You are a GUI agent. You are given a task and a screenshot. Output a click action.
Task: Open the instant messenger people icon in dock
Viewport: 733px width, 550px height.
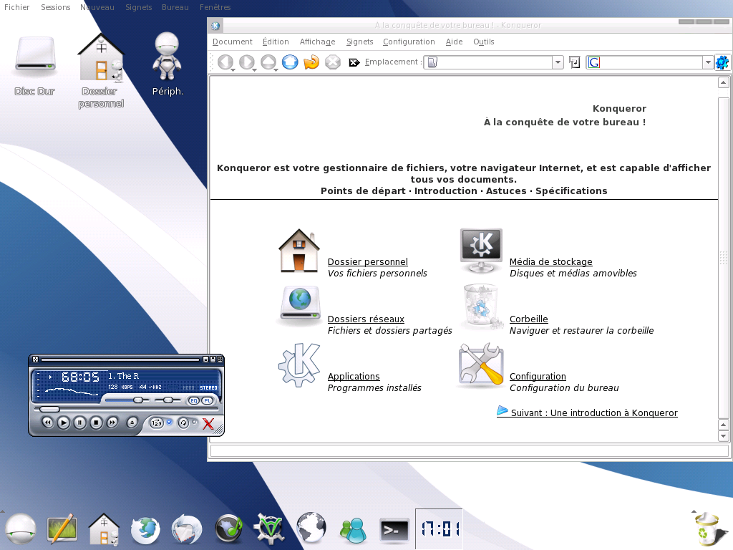click(353, 530)
